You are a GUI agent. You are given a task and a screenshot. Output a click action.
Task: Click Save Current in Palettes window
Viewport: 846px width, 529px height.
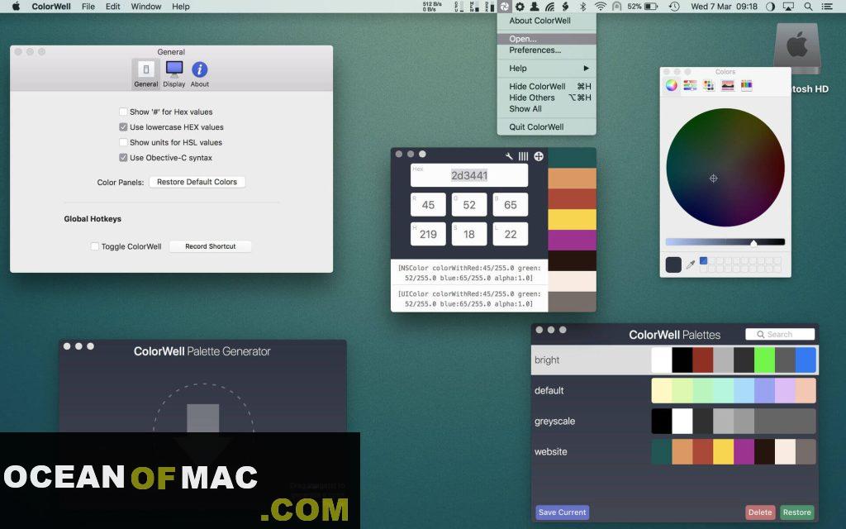[562, 512]
